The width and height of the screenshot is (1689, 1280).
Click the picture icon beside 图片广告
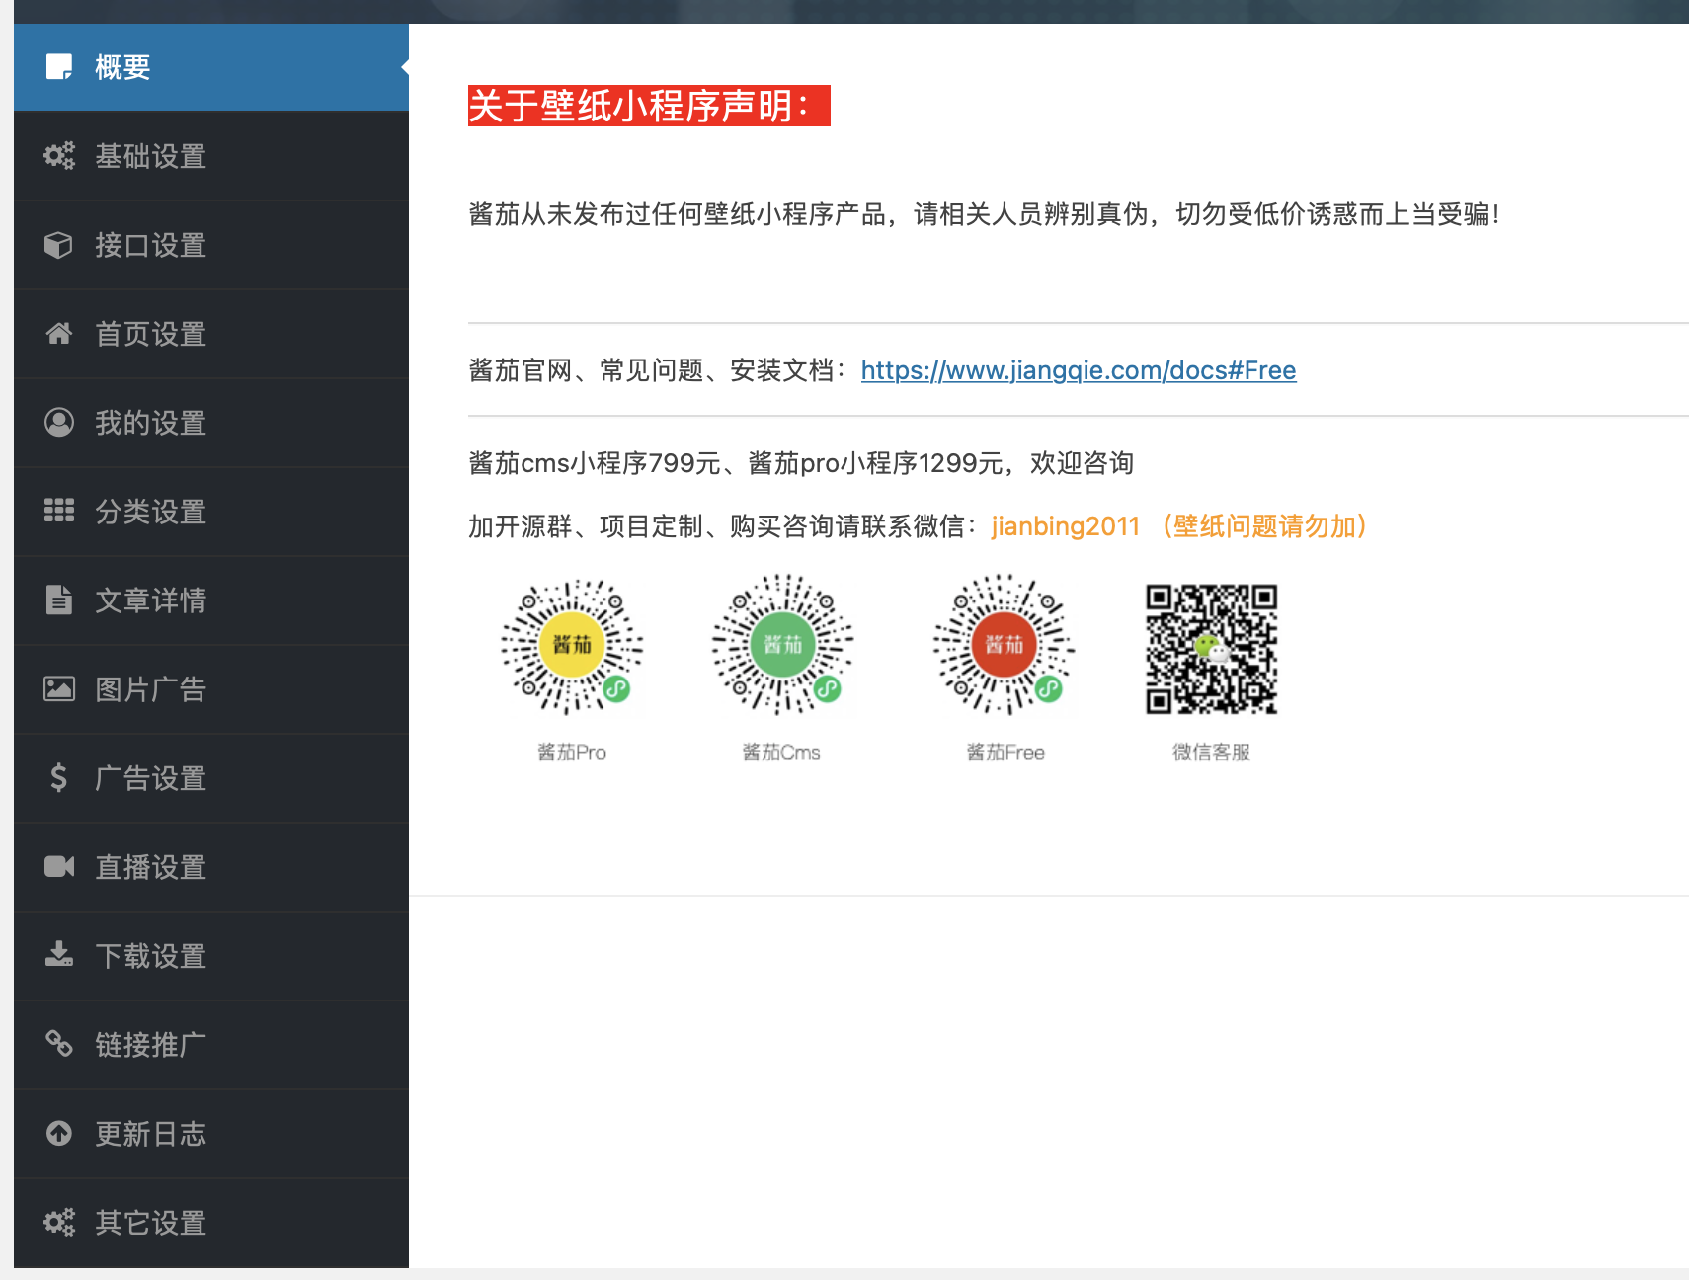tap(59, 688)
